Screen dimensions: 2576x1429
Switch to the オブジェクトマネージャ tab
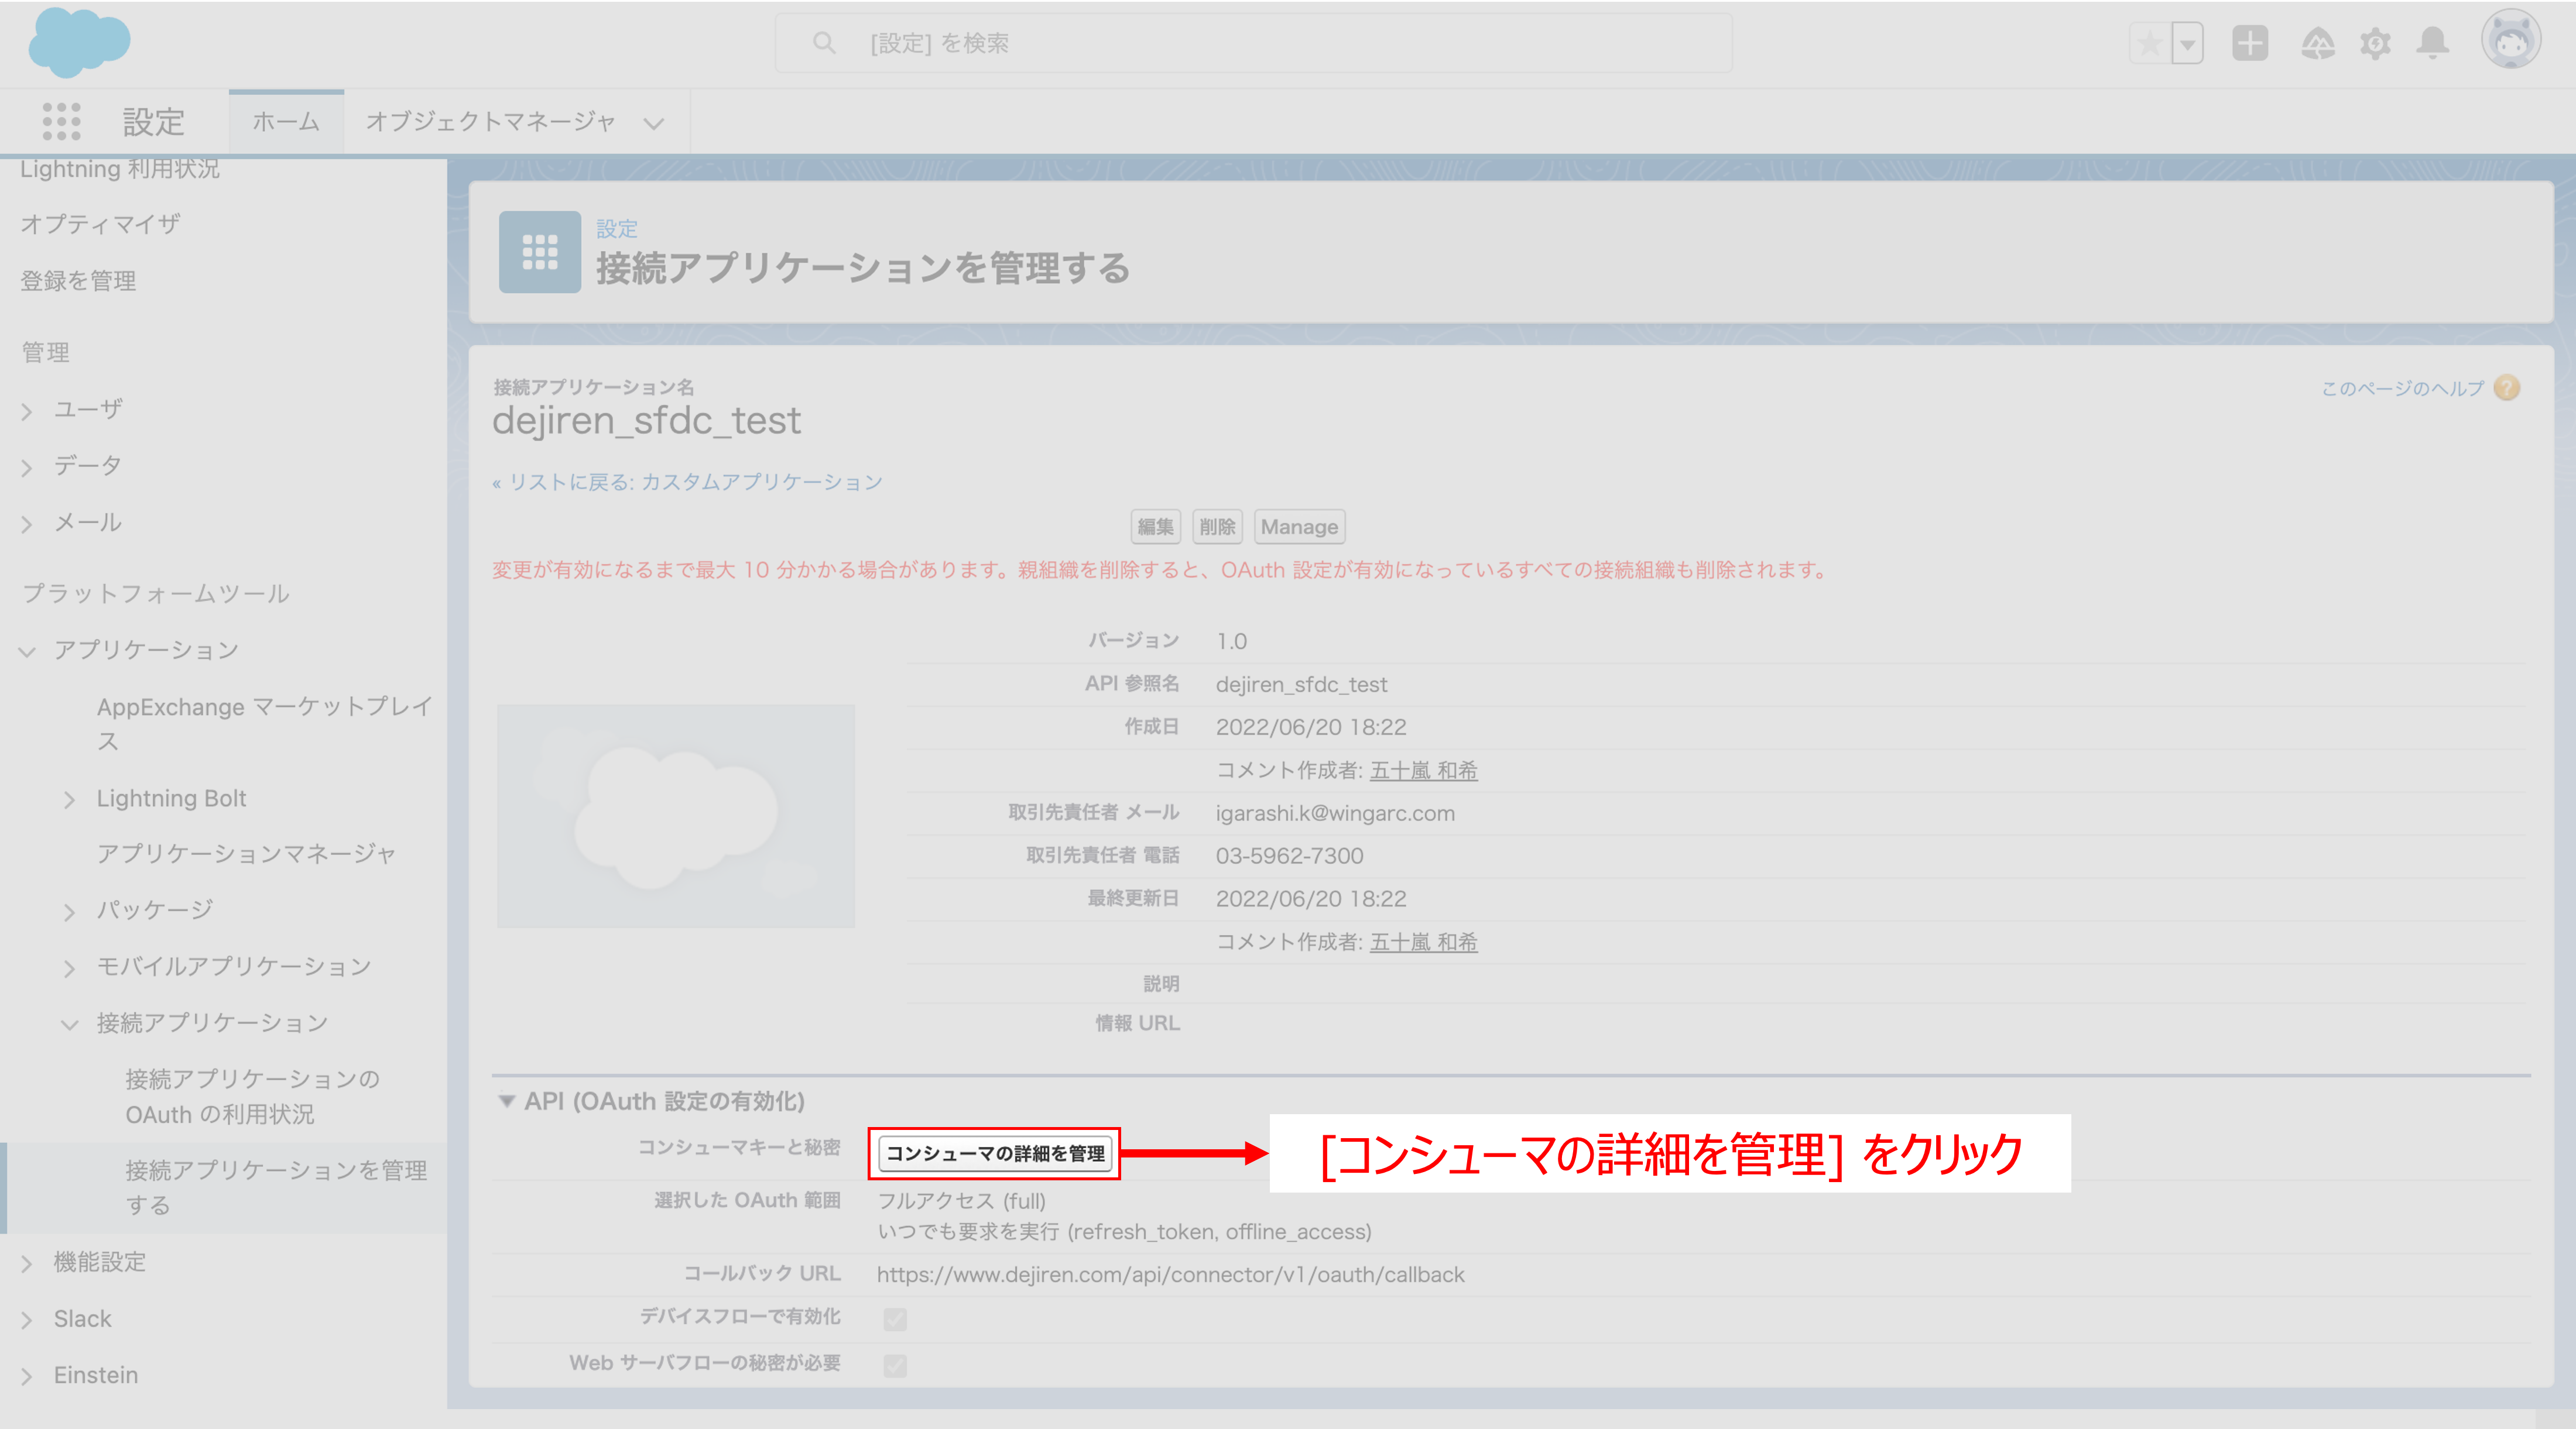[x=491, y=122]
